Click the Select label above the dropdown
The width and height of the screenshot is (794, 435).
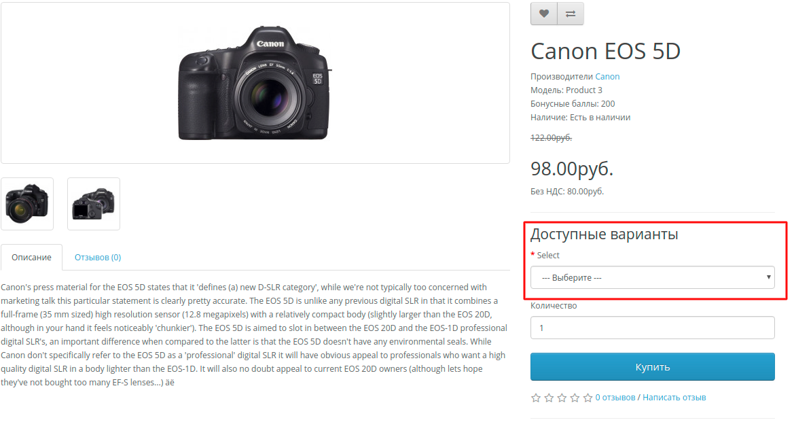(x=548, y=256)
